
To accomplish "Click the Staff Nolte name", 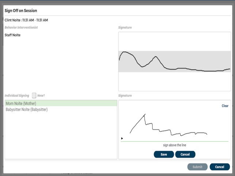I will (12, 35).
